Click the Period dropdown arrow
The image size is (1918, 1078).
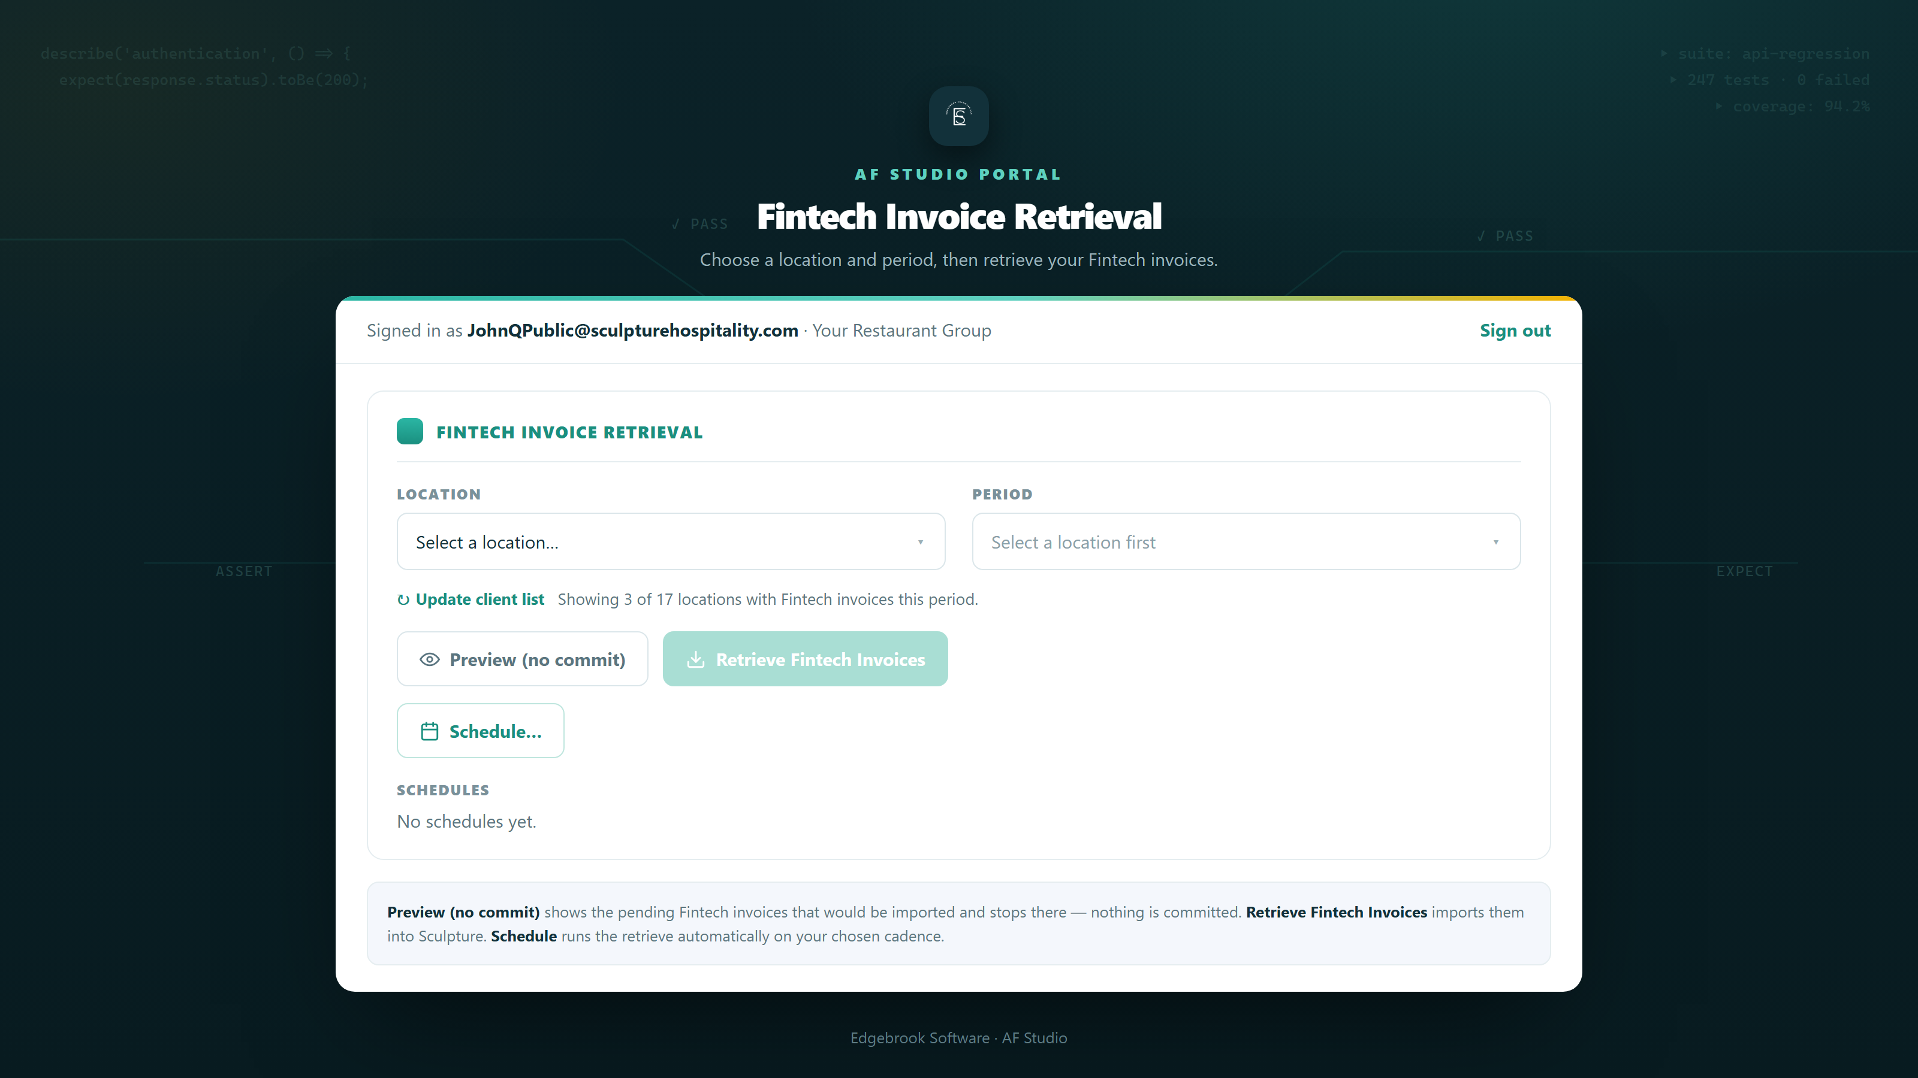(1496, 543)
